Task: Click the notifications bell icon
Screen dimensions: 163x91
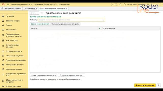Action: point(112,5)
